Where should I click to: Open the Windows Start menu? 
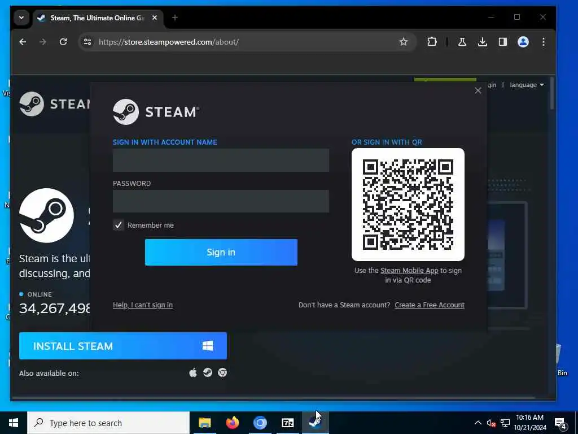14,423
